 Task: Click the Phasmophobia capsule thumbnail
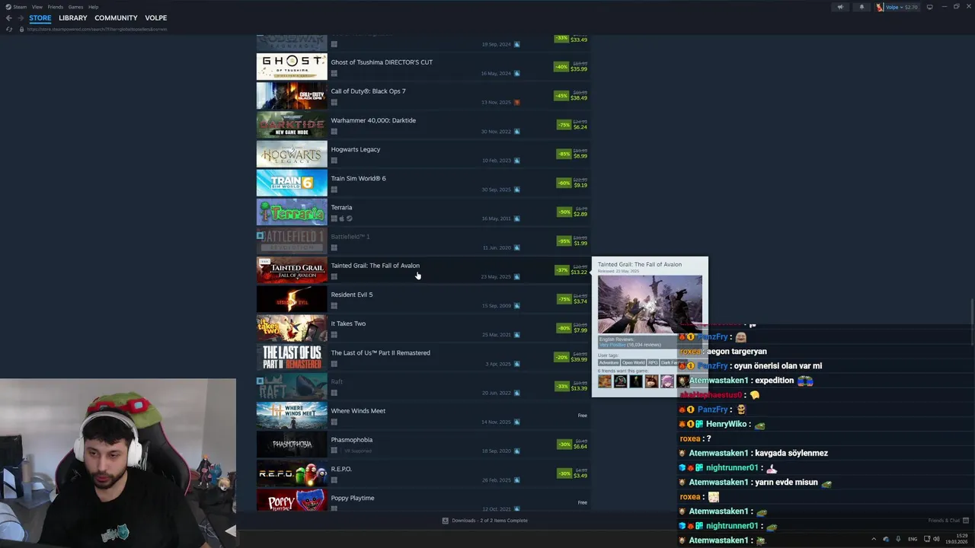[x=292, y=444]
